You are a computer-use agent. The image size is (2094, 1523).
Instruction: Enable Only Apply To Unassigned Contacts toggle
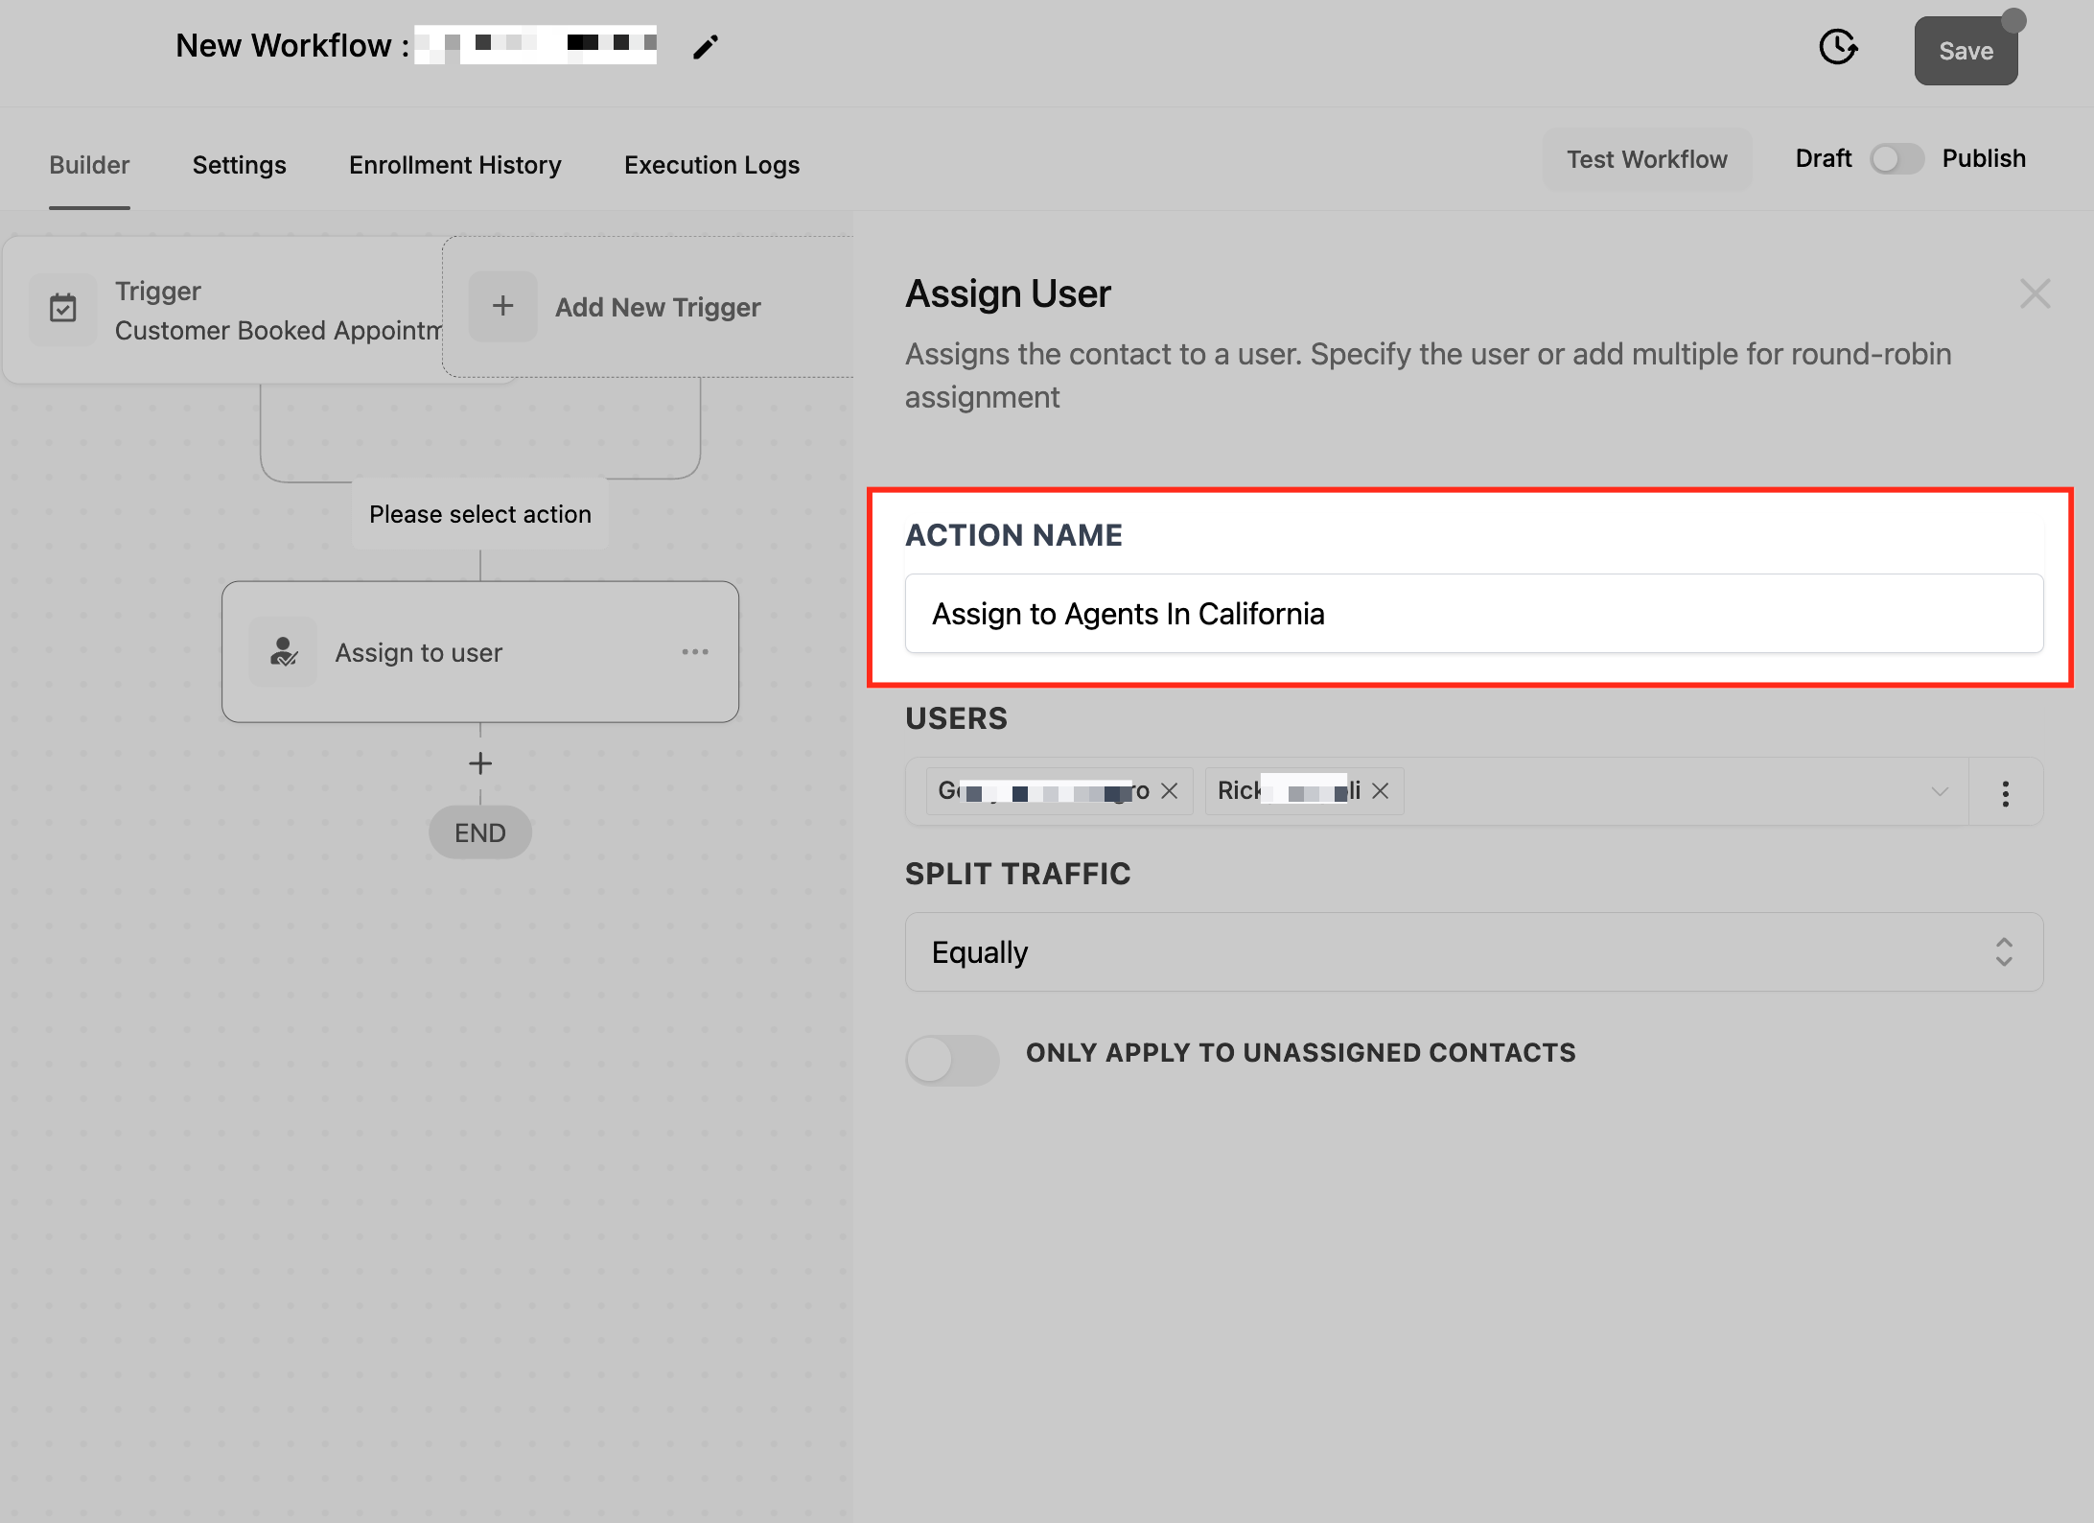point(951,1060)
